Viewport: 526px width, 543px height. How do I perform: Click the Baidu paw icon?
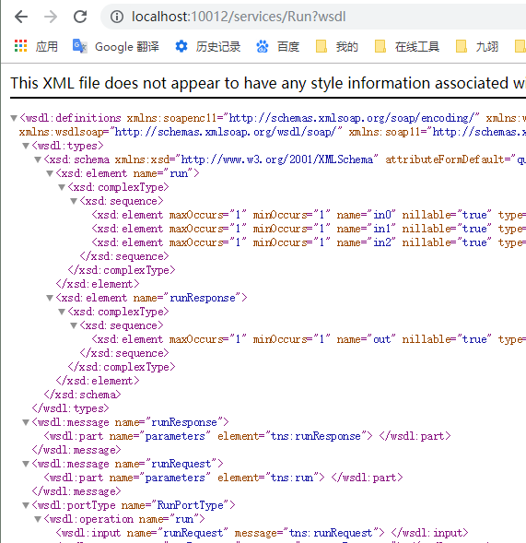[x=263, y=46]
